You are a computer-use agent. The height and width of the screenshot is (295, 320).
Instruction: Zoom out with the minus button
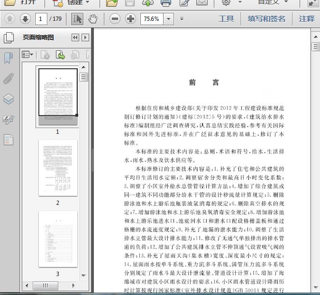pos(115,19)
